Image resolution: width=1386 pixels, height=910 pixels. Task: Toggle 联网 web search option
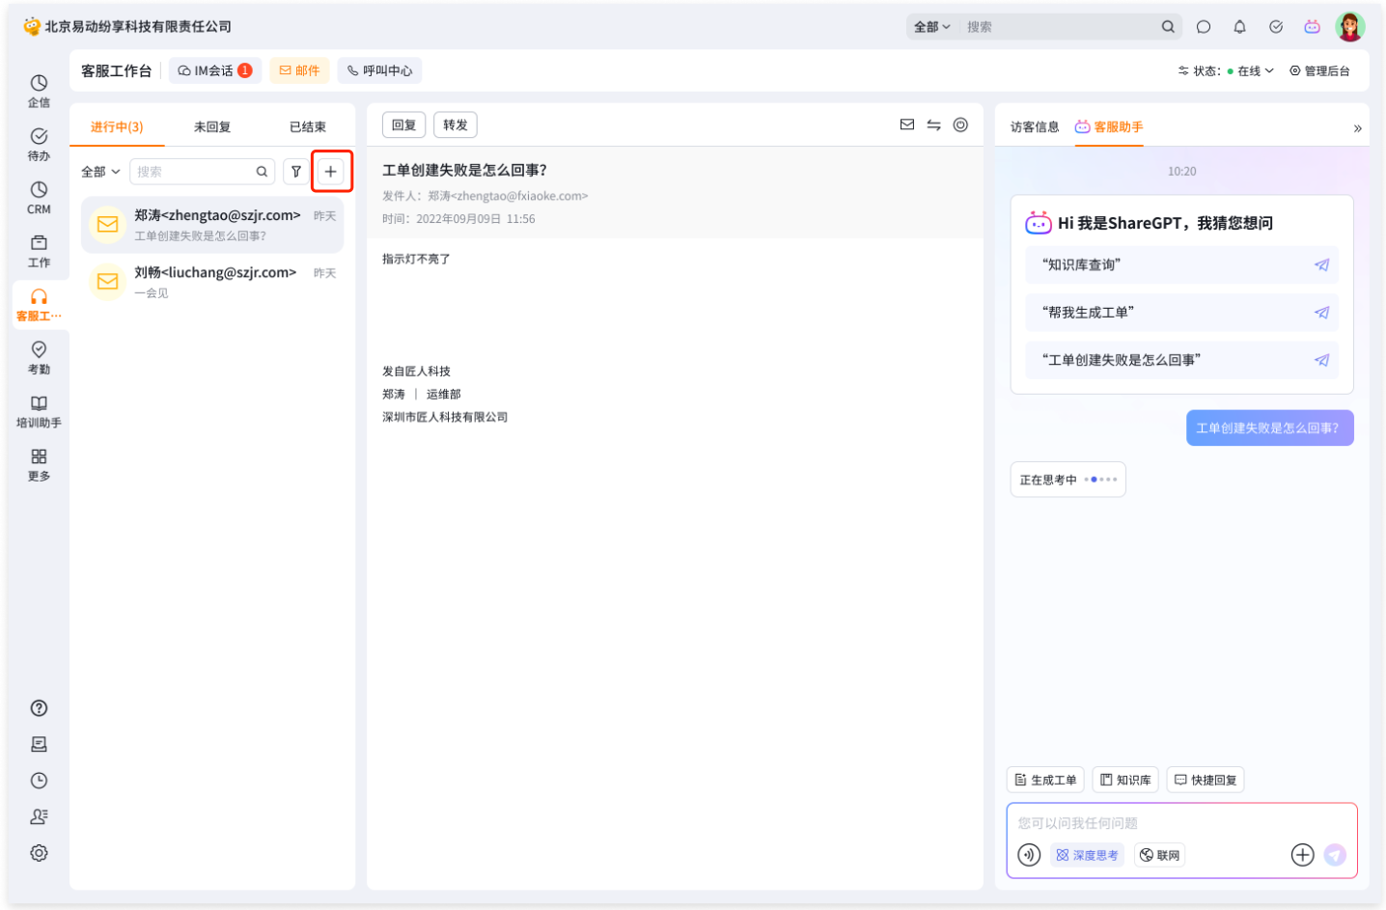point(1160,855)
